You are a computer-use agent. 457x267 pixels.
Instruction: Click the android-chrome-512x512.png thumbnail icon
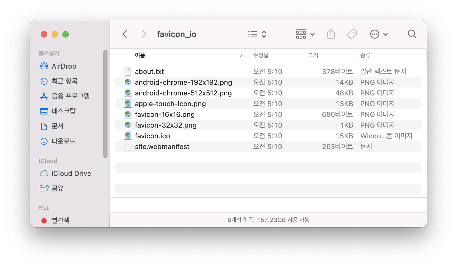pyautogui.click(x=128, y=93)
